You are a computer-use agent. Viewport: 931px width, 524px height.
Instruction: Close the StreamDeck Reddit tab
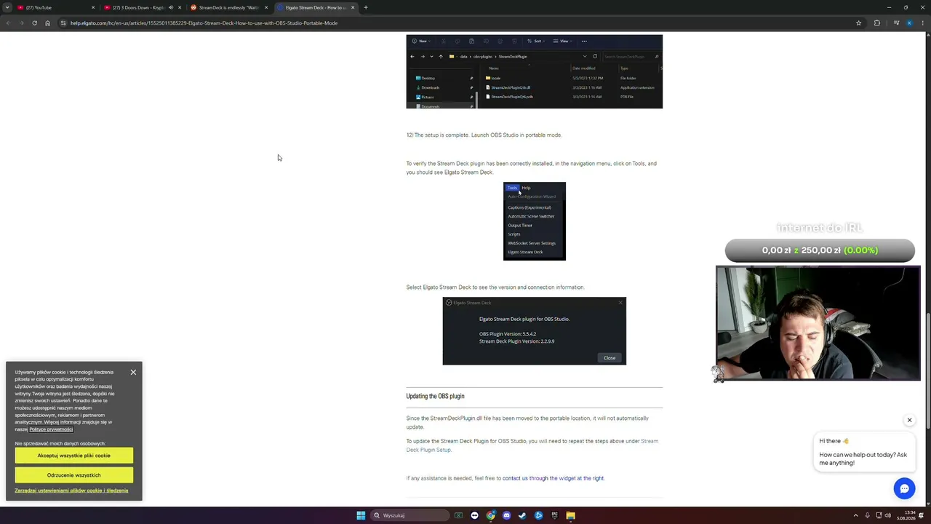click(266, 7)
